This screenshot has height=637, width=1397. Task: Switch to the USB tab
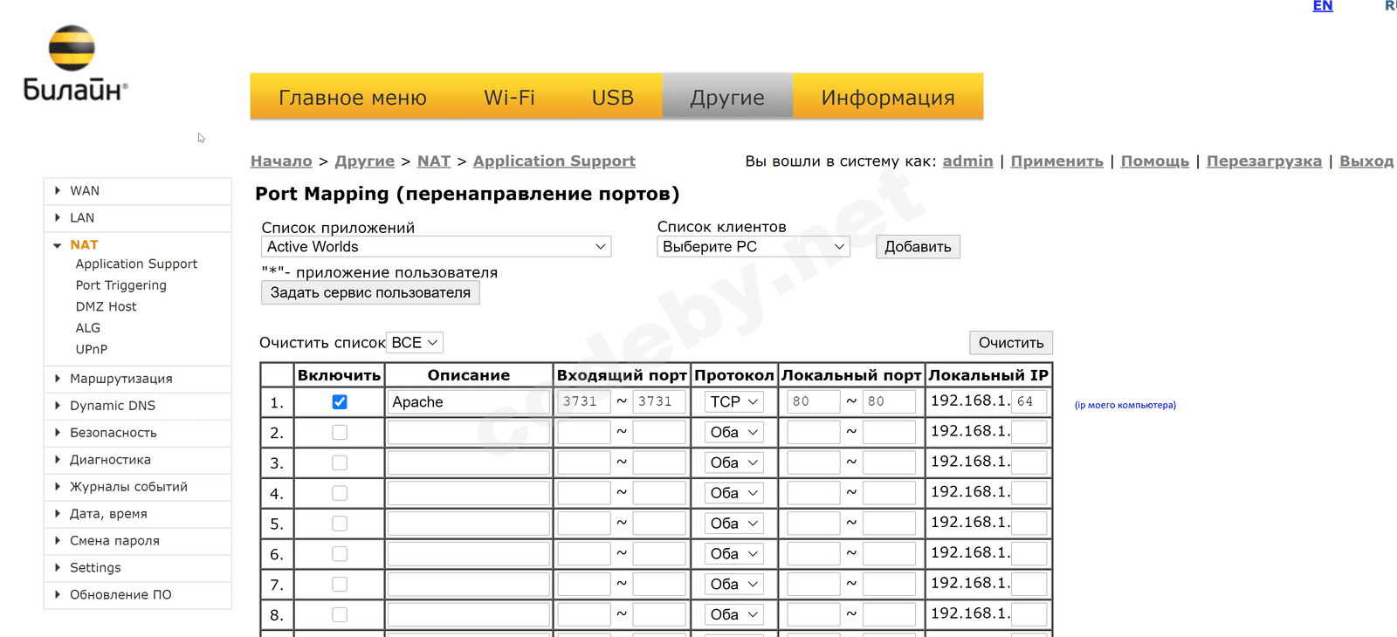(x=613, y=98)
